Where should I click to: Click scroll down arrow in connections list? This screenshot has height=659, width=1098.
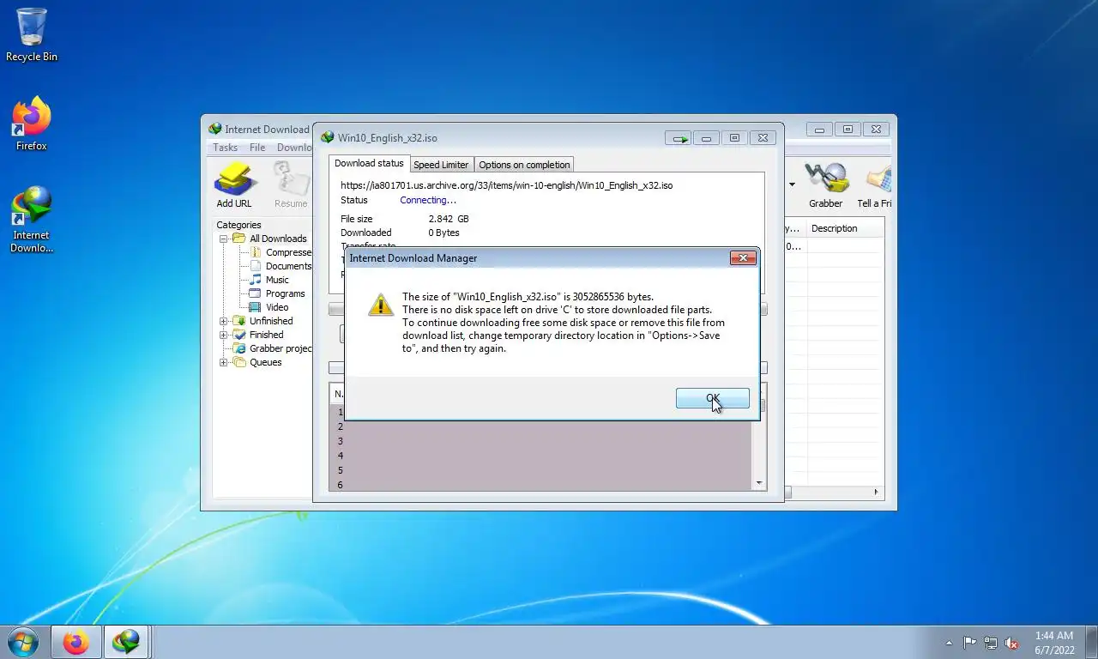[x=758, y=484]
